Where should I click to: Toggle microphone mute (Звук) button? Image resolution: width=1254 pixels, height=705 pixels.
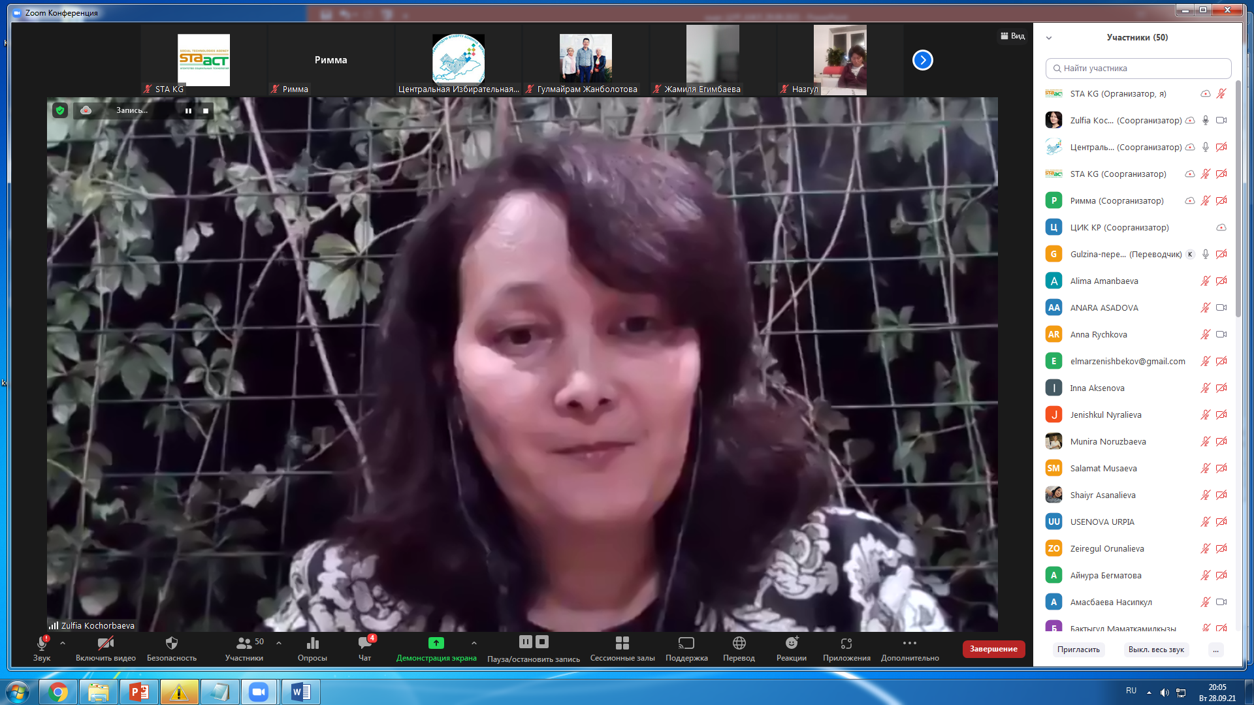pos(42,644)
